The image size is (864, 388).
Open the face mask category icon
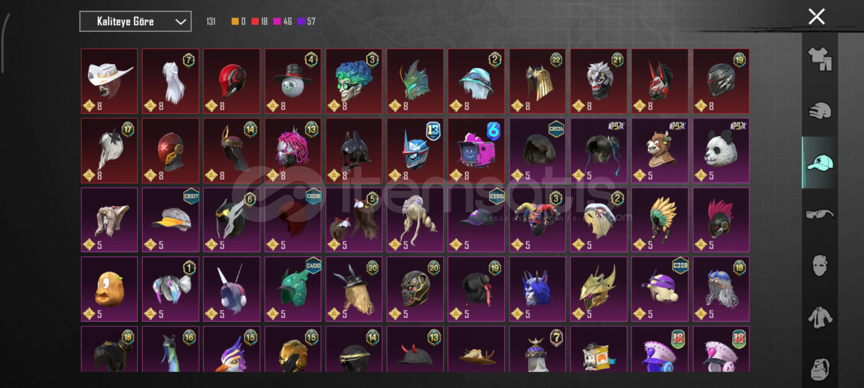coord(820,265)
